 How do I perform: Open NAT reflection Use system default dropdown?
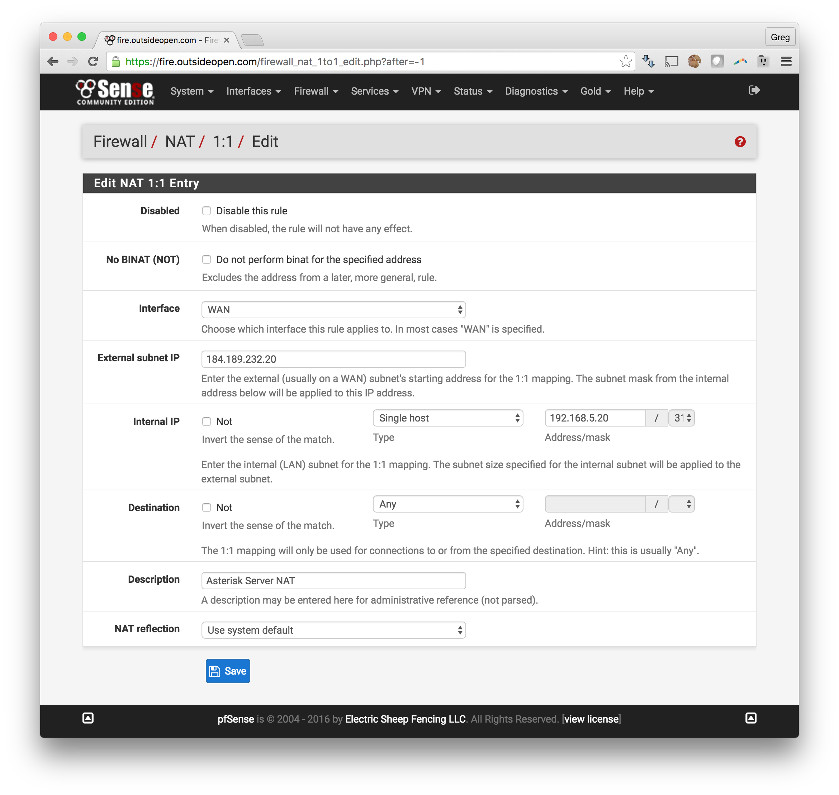(x=333, y=630)
